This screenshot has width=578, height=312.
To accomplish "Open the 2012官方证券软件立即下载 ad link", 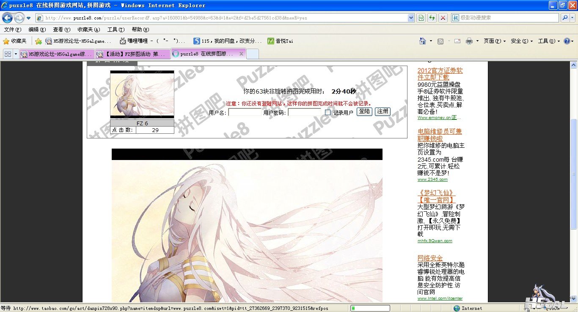I will click(440, 74).
